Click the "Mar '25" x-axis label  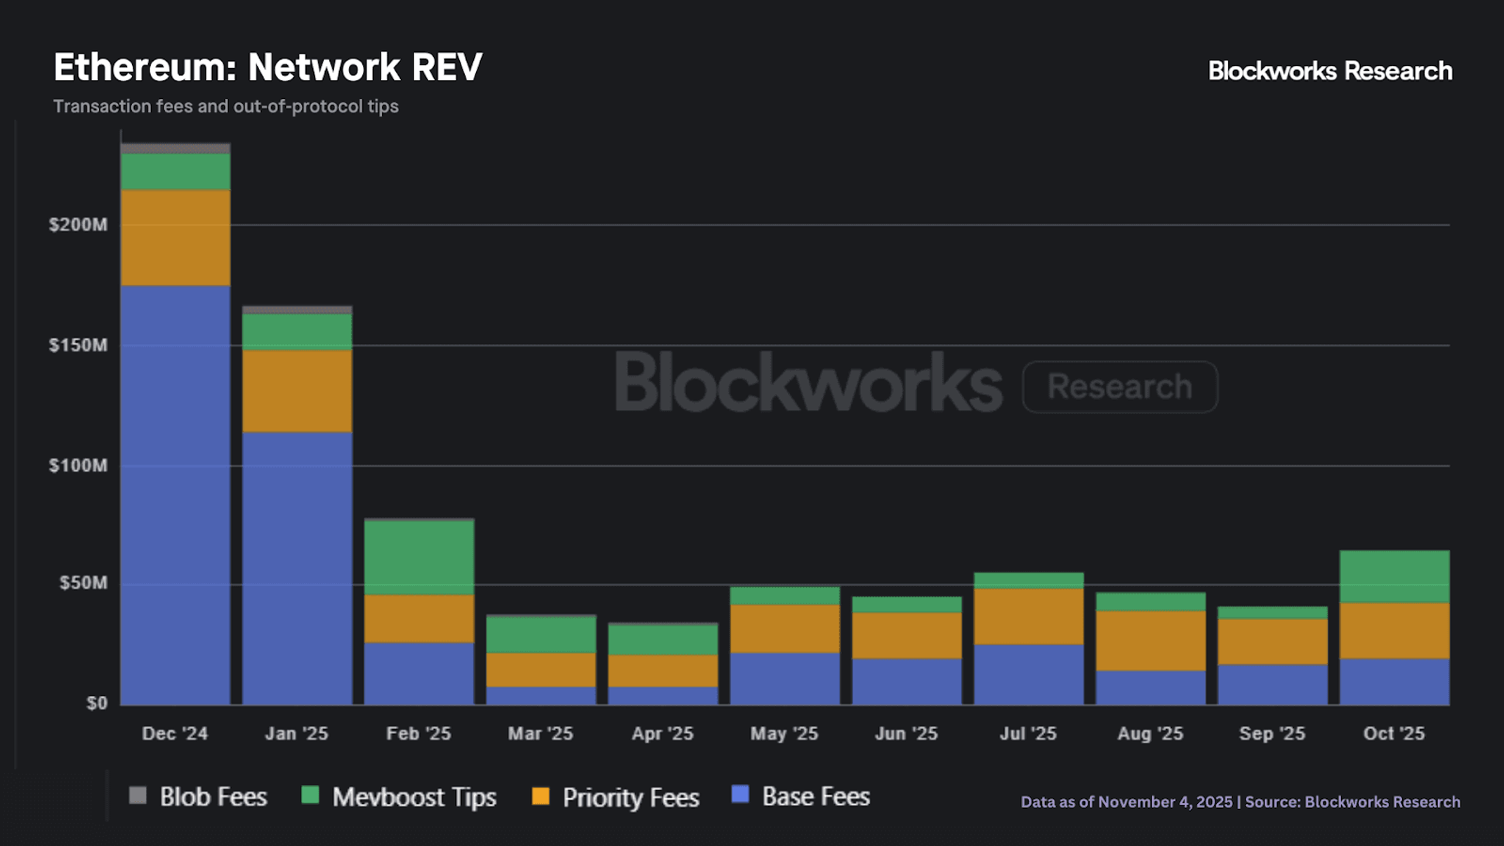pyautogui.click(x=541, y=734)
